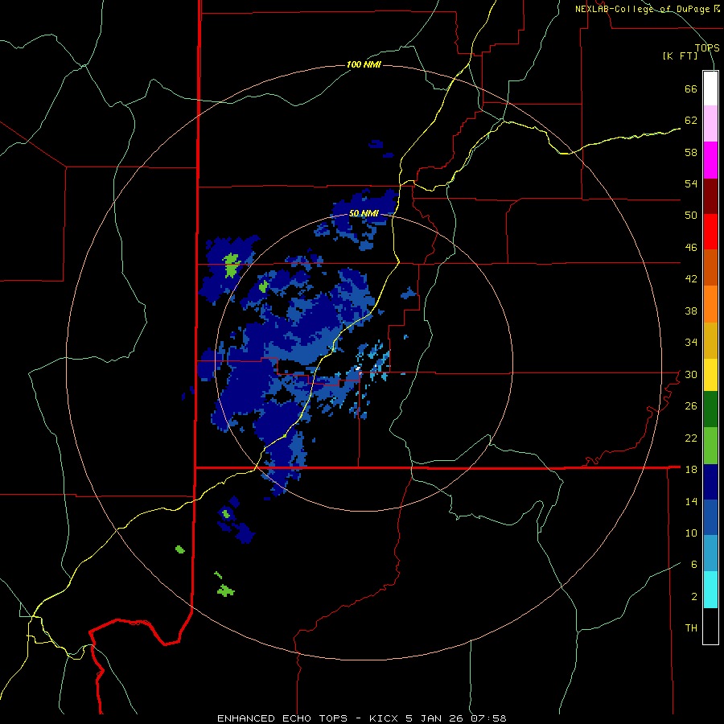Click the navy blue legend swatch

tap(710, 482)
